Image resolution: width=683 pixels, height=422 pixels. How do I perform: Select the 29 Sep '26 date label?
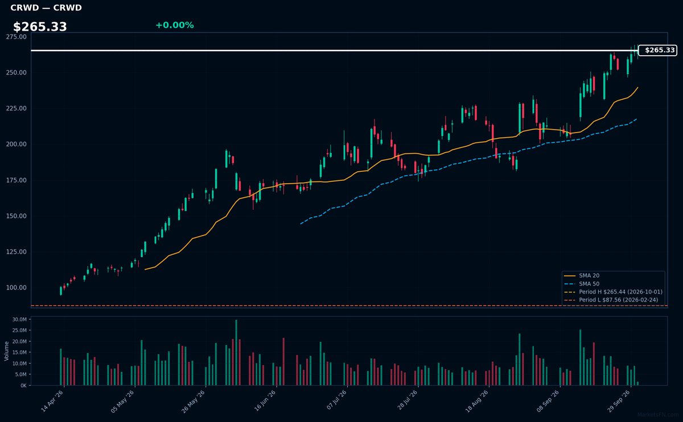click(619, 401)
